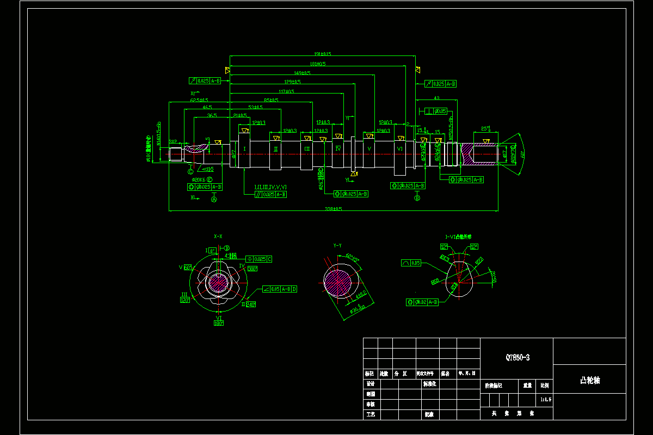This screenshot has width=653, height=435.
Task: Select the 60° center-hole angle dimension
Action: click(523, 154)
